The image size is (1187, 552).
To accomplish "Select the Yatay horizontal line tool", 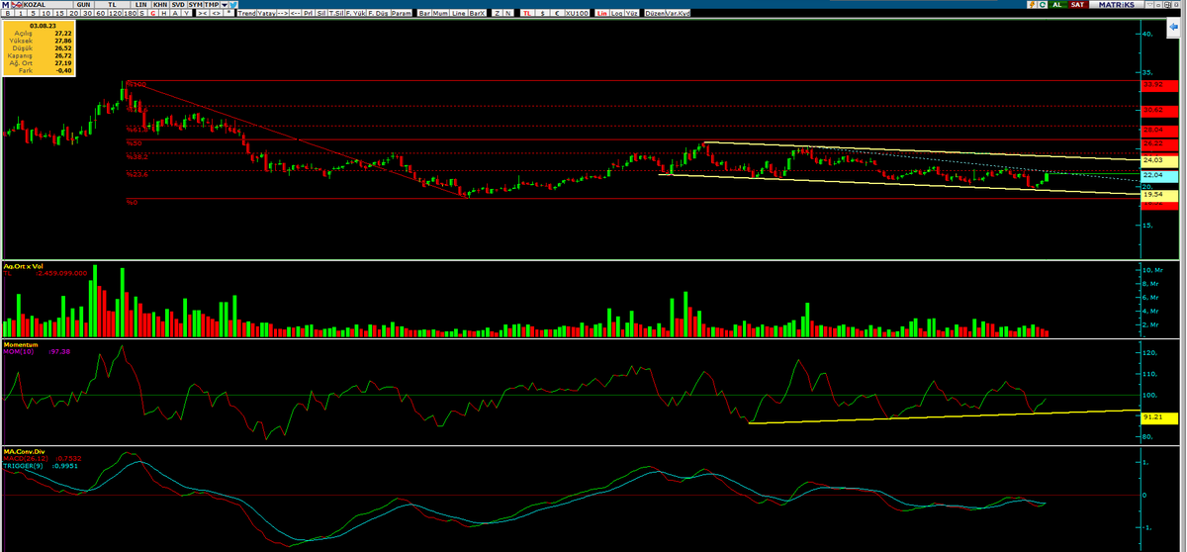I will (266, 13).
